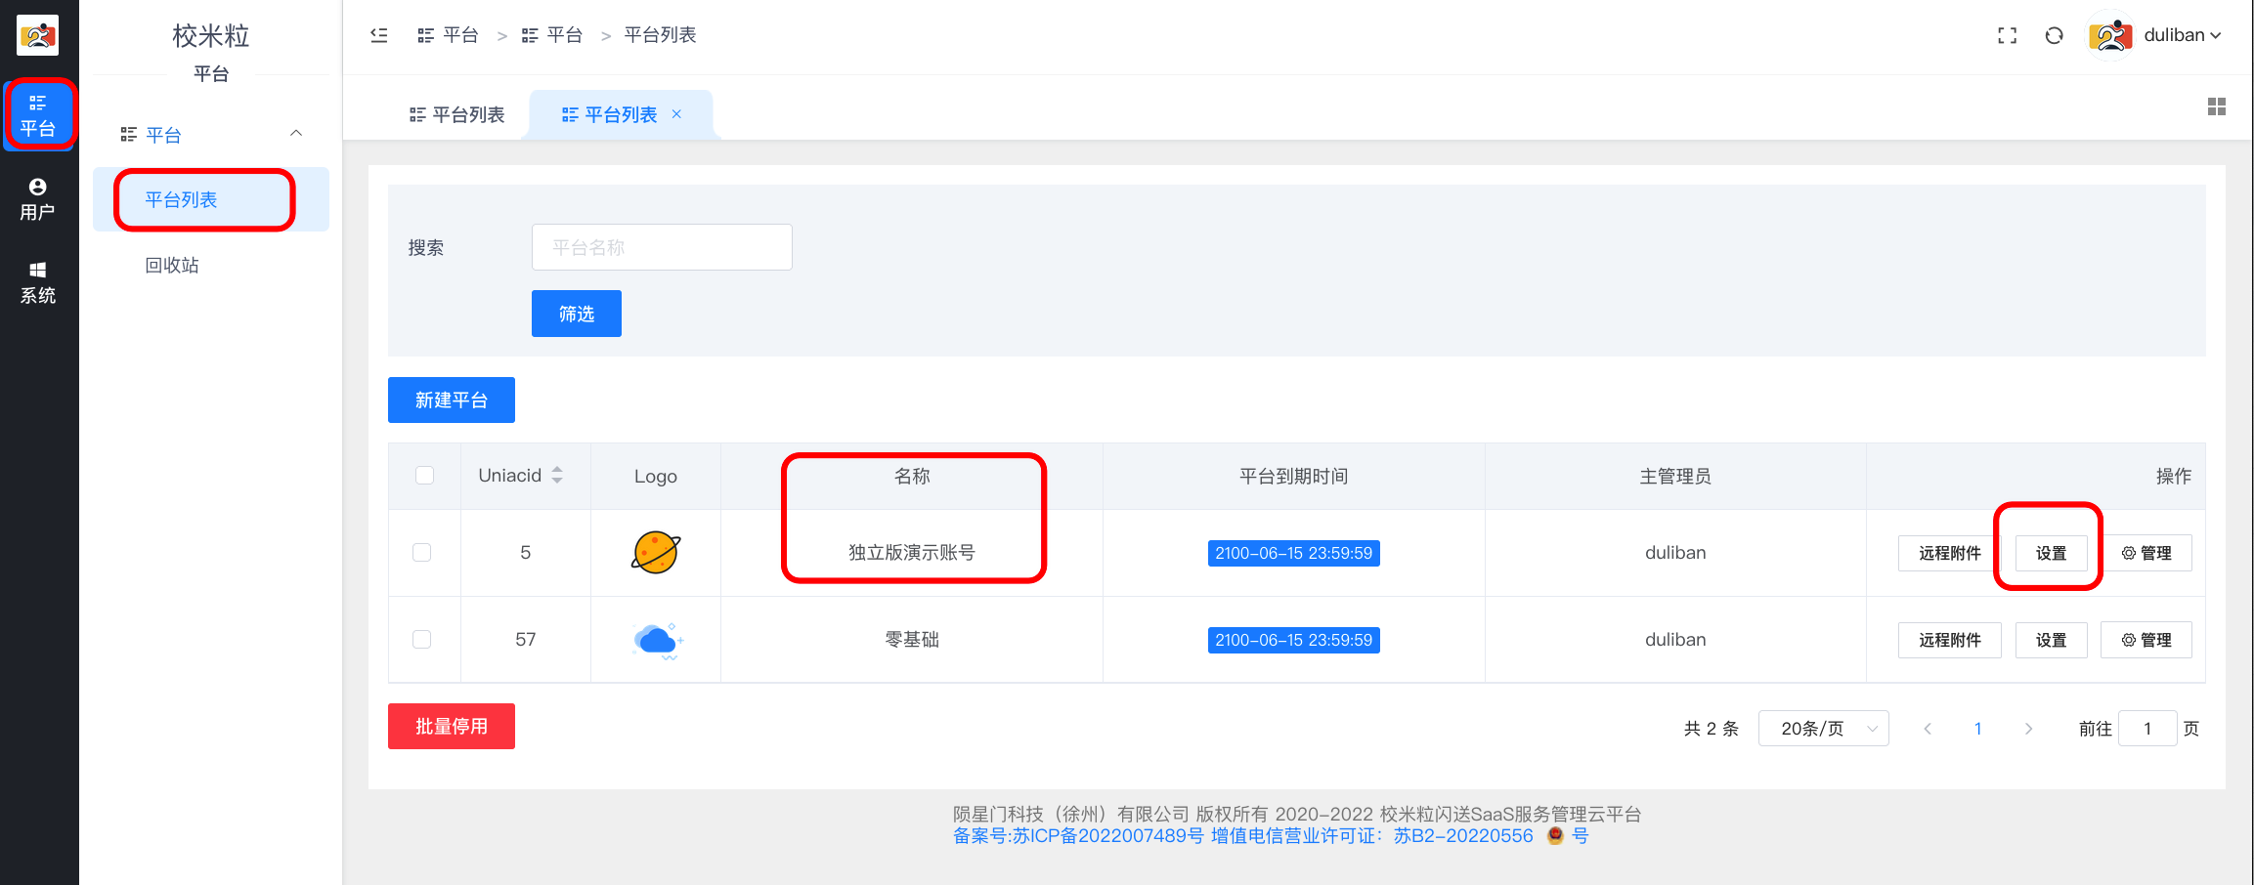Image resolution: width=2254 pixels, height=885 pixels.
Task: Open the tab grid menu icon
Action: tap(2216, 106)
